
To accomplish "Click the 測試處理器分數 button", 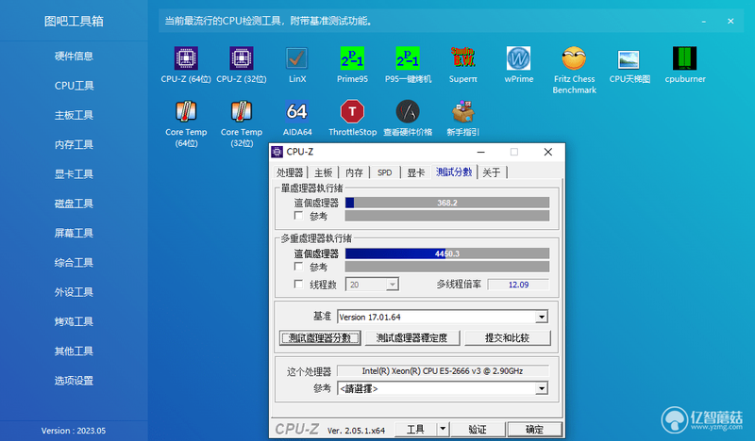I will point(320,338).
